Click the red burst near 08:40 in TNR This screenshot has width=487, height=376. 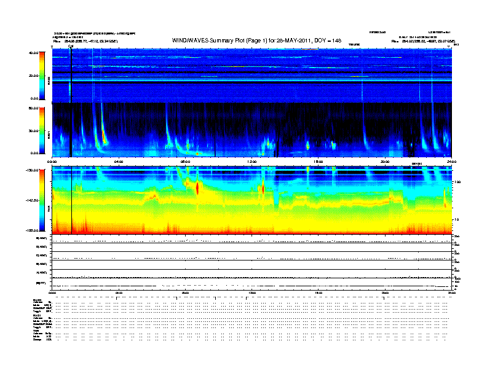tap(197, 188)
